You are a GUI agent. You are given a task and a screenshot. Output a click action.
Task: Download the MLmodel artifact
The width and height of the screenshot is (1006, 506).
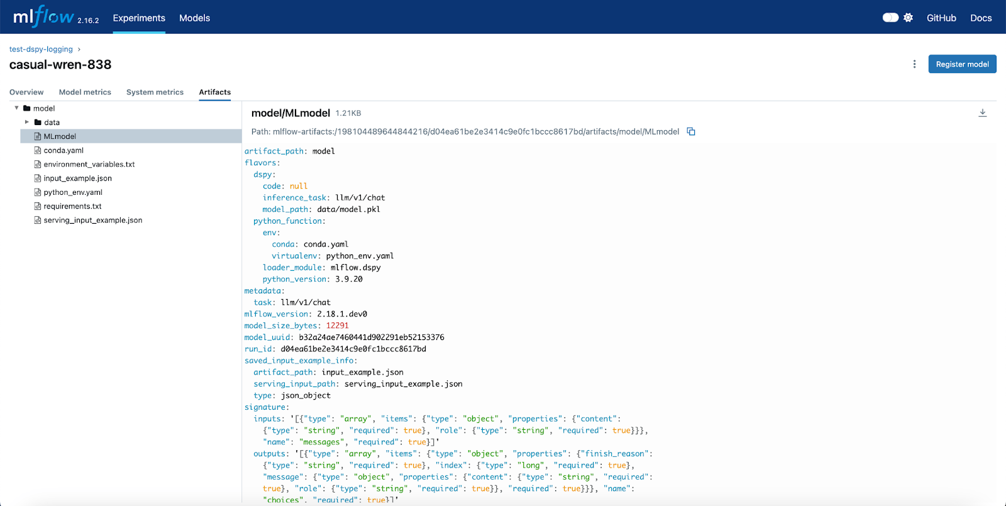982,113
